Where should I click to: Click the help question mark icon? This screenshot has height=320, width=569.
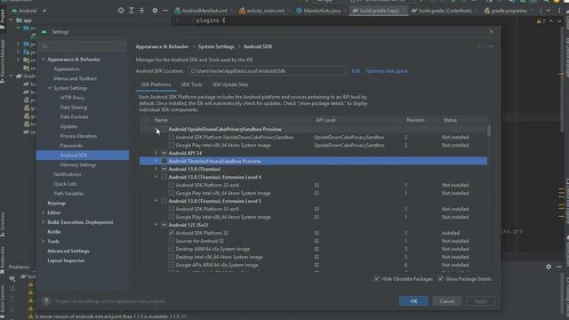click(x=46, y=301)
